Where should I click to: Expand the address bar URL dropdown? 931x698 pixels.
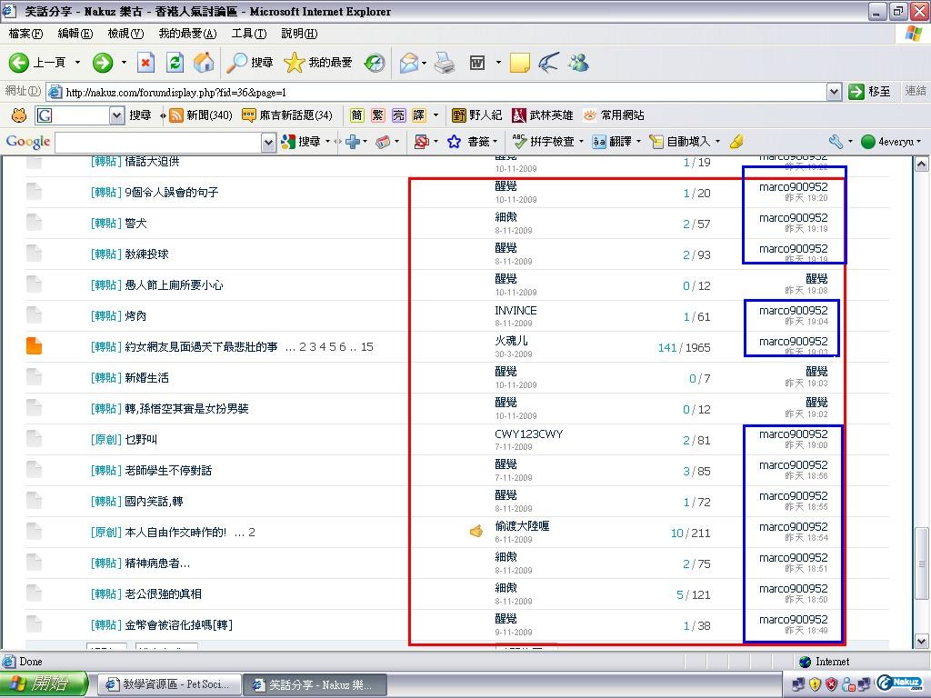click(834, 92)
